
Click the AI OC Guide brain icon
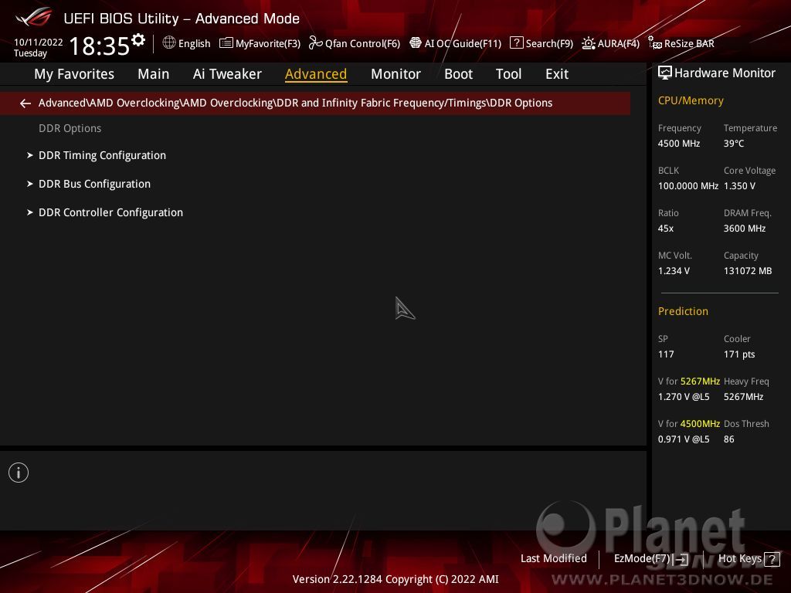point(415,43)
